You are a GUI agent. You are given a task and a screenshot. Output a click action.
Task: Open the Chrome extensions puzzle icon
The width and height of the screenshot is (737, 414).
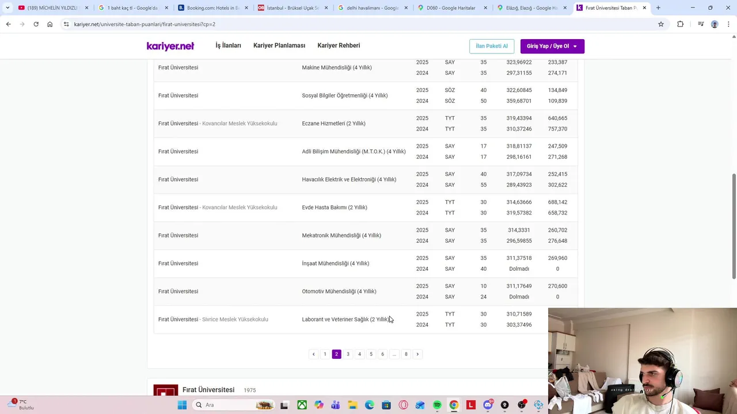coord(680,24)
